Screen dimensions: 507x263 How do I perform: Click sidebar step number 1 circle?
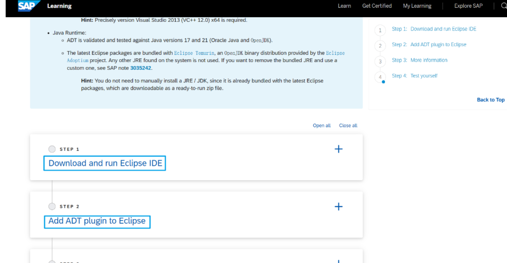click(380, 30)
